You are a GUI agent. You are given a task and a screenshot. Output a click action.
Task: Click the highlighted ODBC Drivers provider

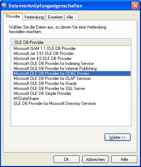click(x=72, y=74)
